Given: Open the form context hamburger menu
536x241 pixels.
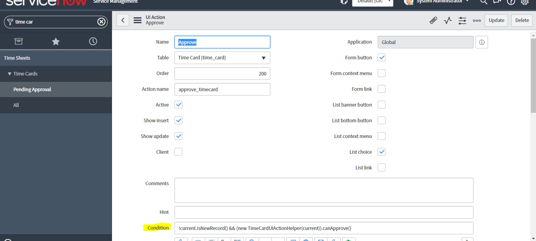Looking at the screenshot, I should [x=138, y=20].
